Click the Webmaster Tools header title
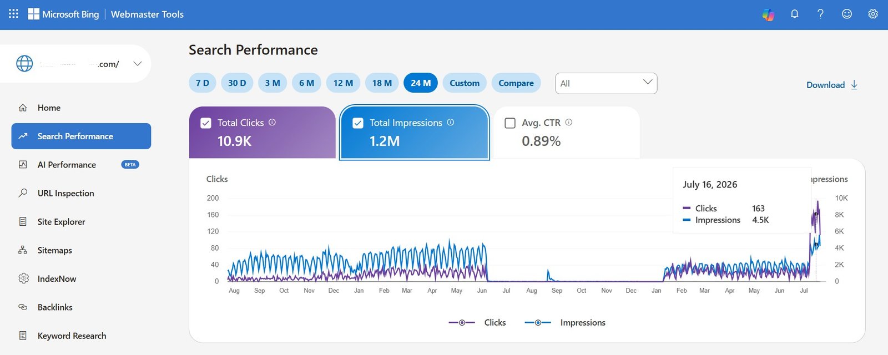Screen dimensions: 888x355 147,14
